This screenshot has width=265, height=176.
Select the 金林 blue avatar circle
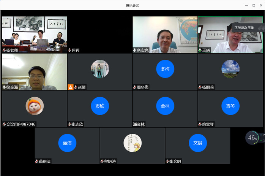pos(165,106)
